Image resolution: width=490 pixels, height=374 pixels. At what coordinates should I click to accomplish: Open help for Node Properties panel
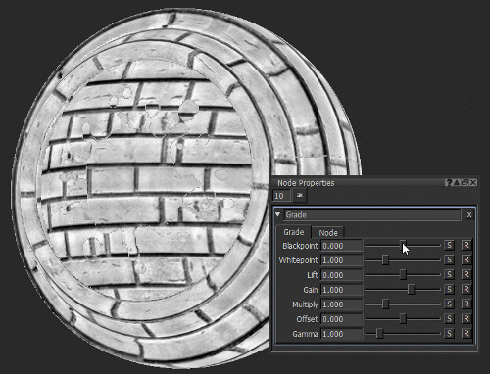[449, 183]
